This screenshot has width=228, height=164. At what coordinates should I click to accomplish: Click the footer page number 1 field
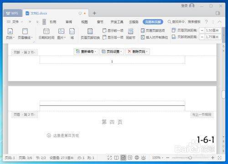point(112,61)
